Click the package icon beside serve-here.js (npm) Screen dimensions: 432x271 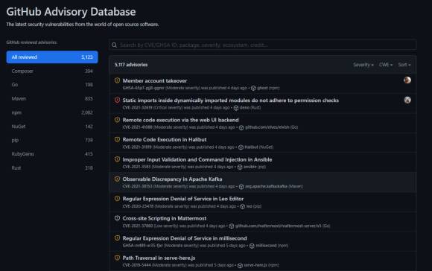pos(240,266)
